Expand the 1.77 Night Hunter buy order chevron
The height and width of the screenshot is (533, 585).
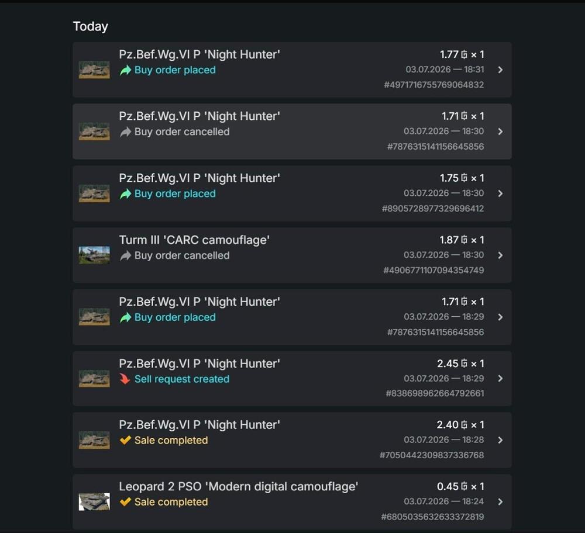pos(500,70)
